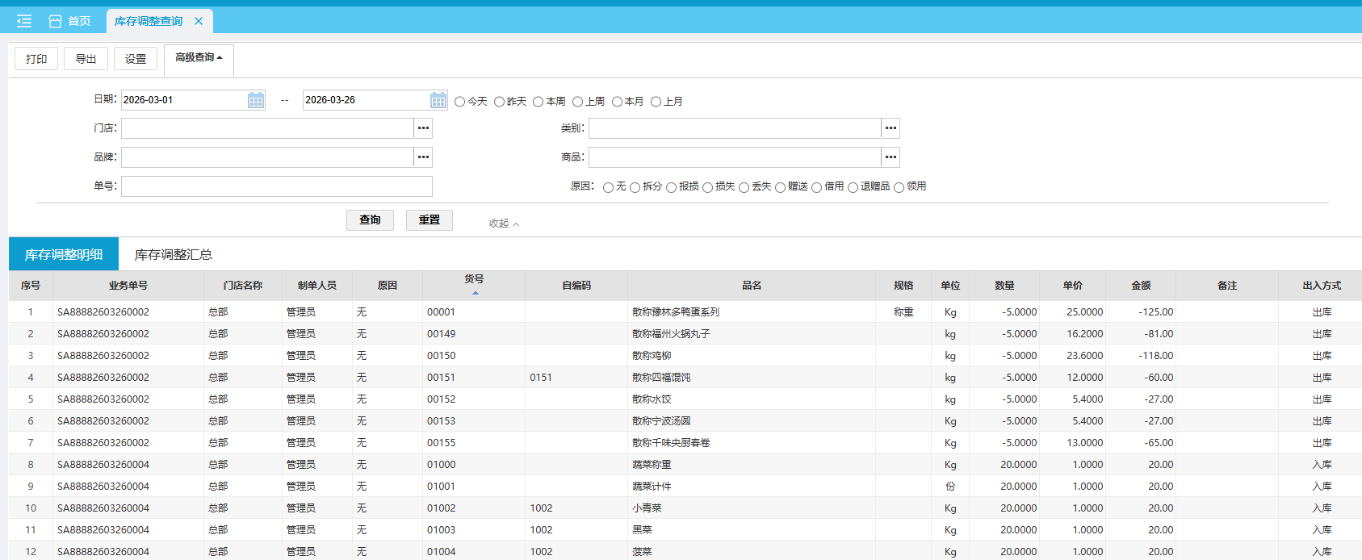Collapse the filter area with 收起

tap(504, 224)
